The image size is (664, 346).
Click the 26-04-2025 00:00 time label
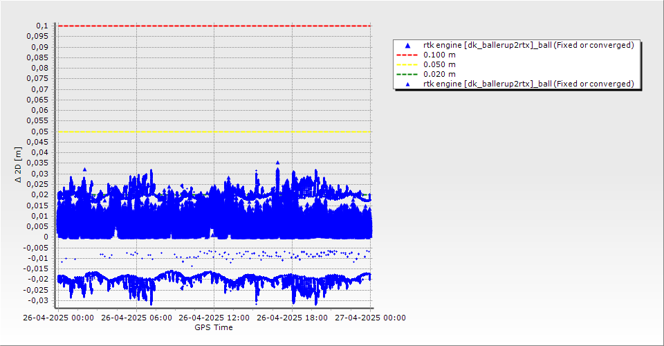(58, 318)
